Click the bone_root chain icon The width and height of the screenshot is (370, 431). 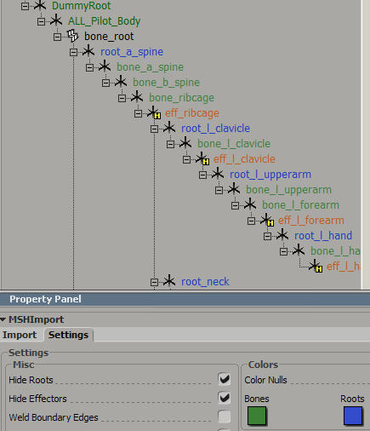(x=72, y=36)
